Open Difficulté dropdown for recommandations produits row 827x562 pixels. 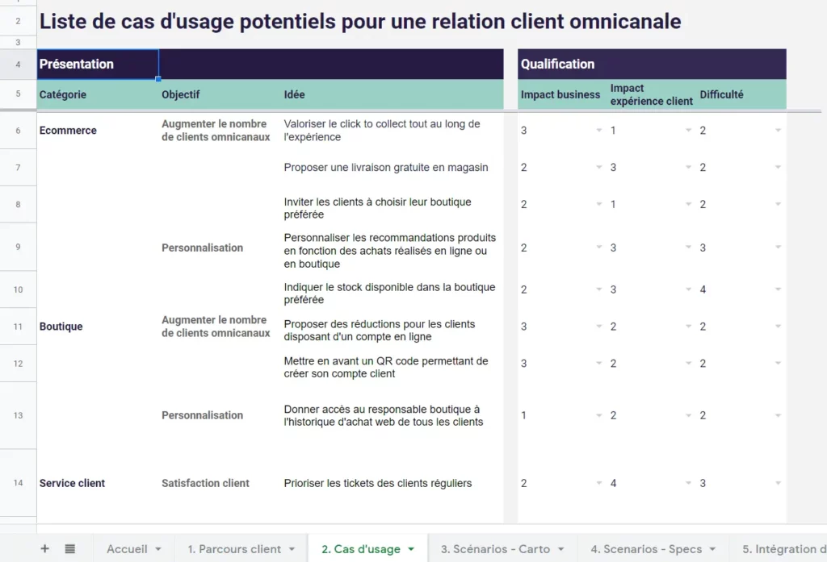coord(778,247)
